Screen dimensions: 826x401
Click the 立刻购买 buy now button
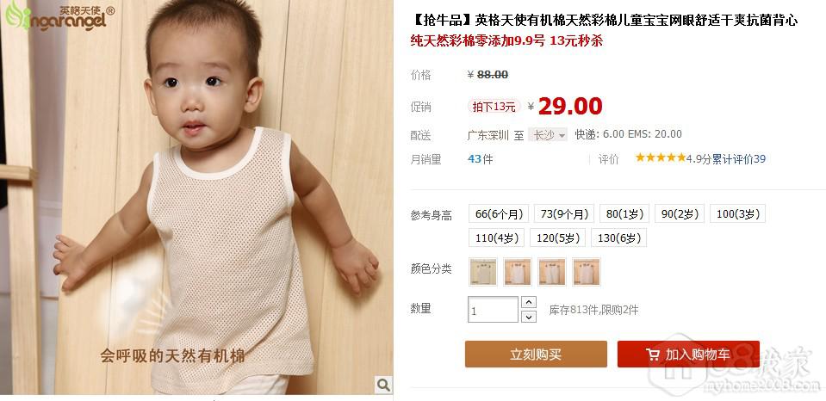[x=536, y=355]
